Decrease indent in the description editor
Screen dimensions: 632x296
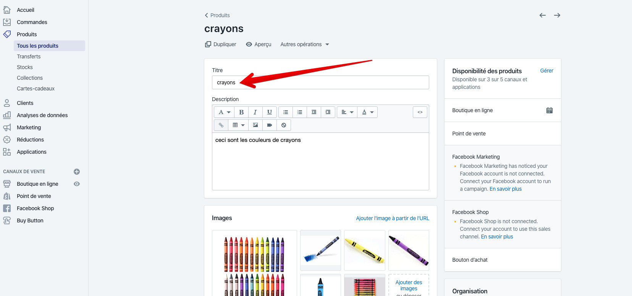pos(314,112)
